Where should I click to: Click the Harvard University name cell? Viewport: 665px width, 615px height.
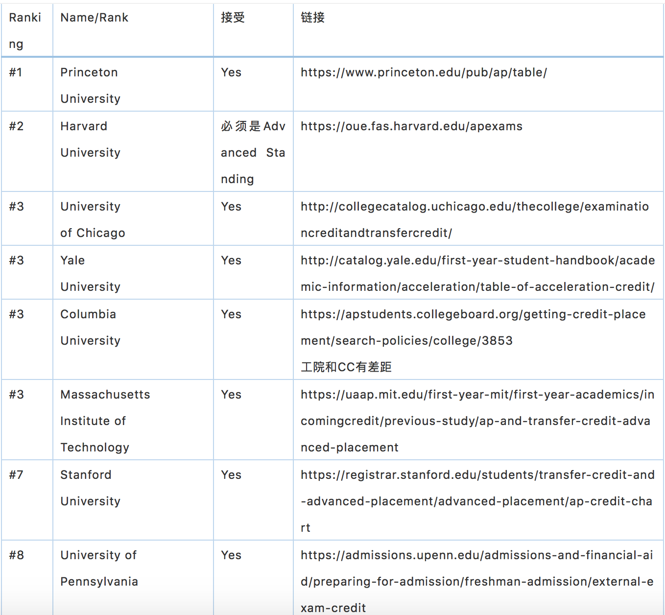click(90, 139)
